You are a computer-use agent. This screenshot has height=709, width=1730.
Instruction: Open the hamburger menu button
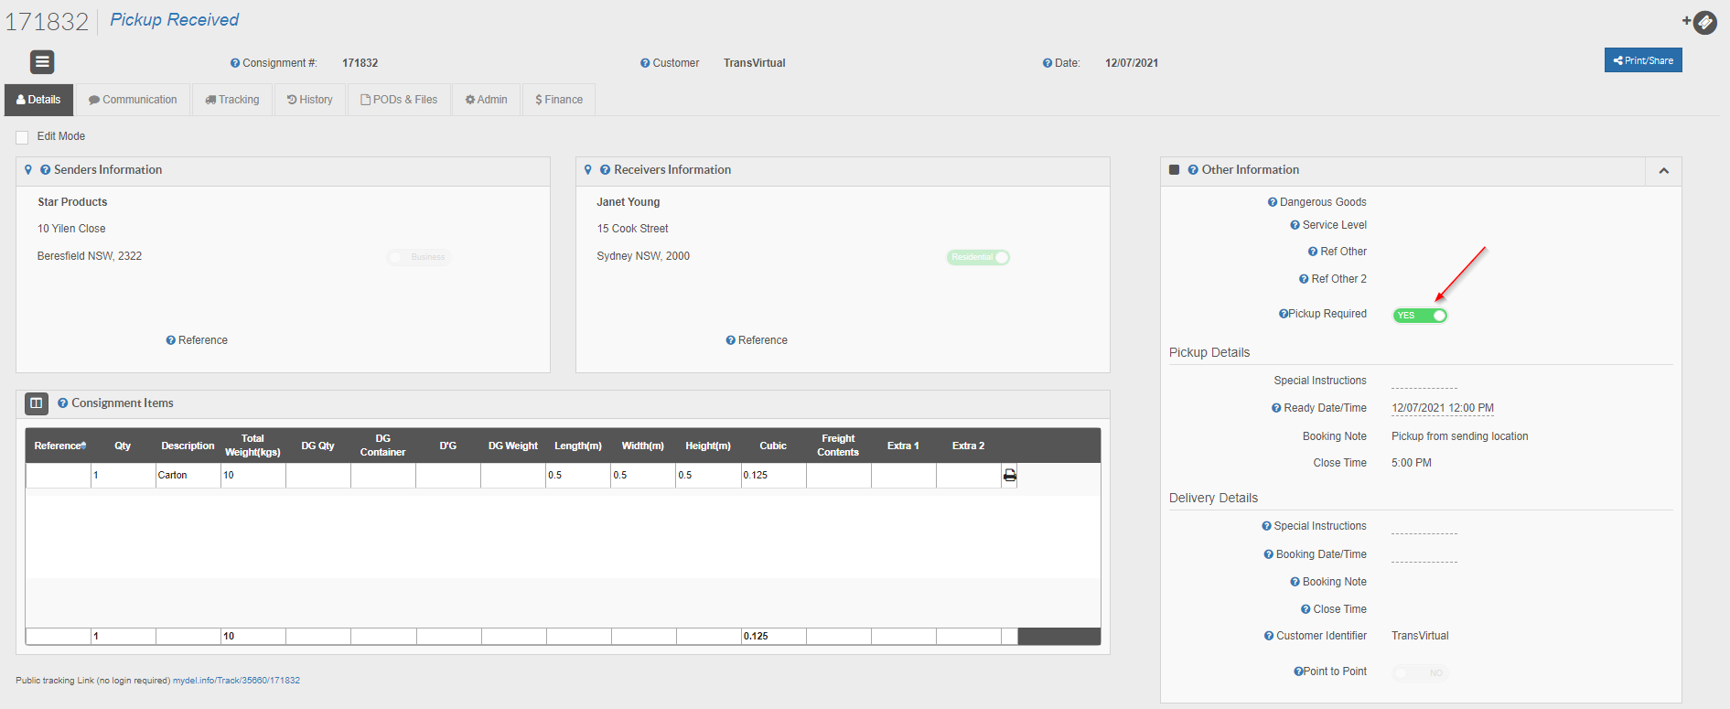tap(42, 61)
